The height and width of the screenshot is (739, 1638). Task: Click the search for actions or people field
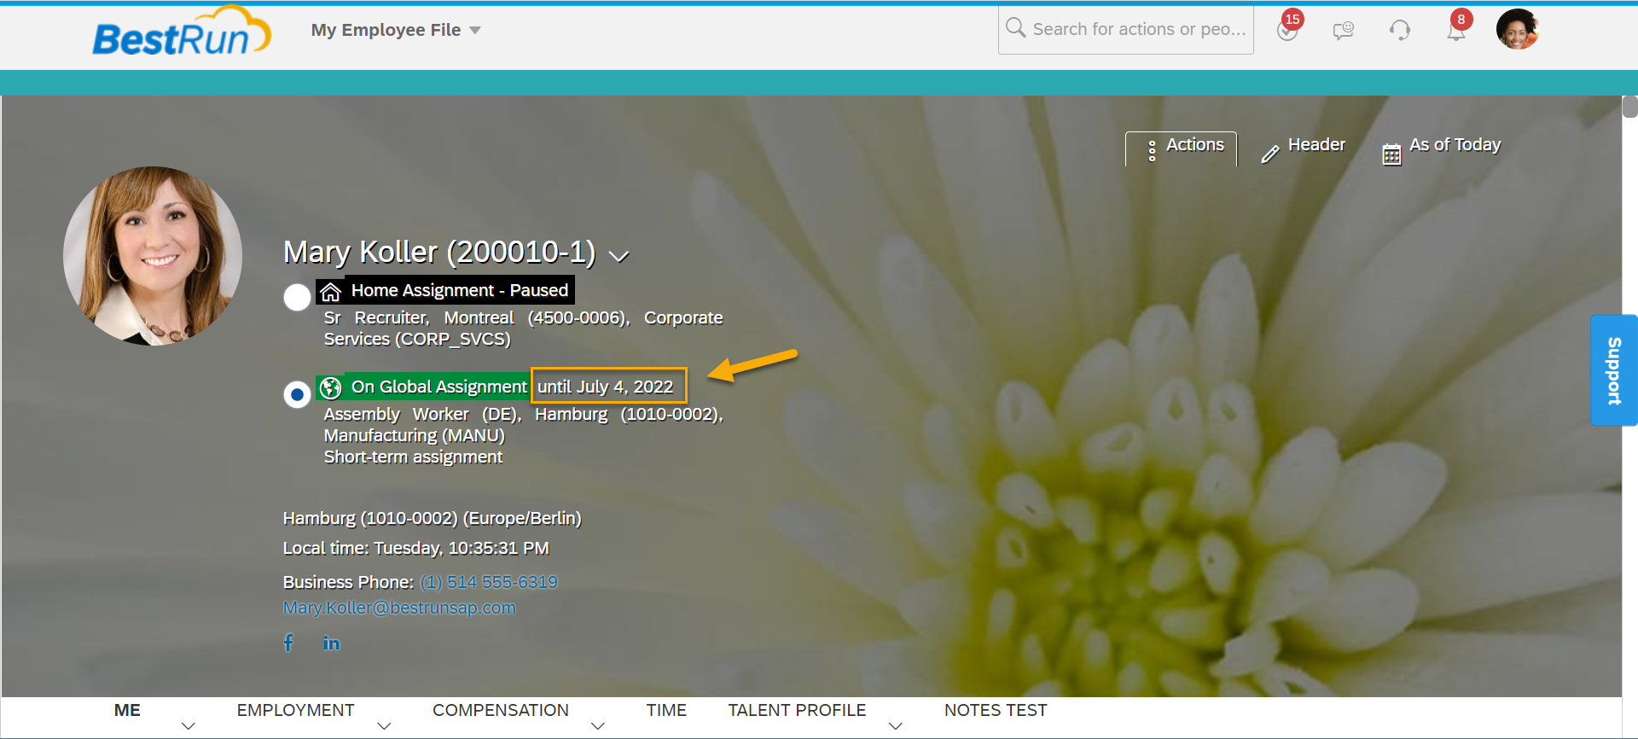(x=1126, y=30)
